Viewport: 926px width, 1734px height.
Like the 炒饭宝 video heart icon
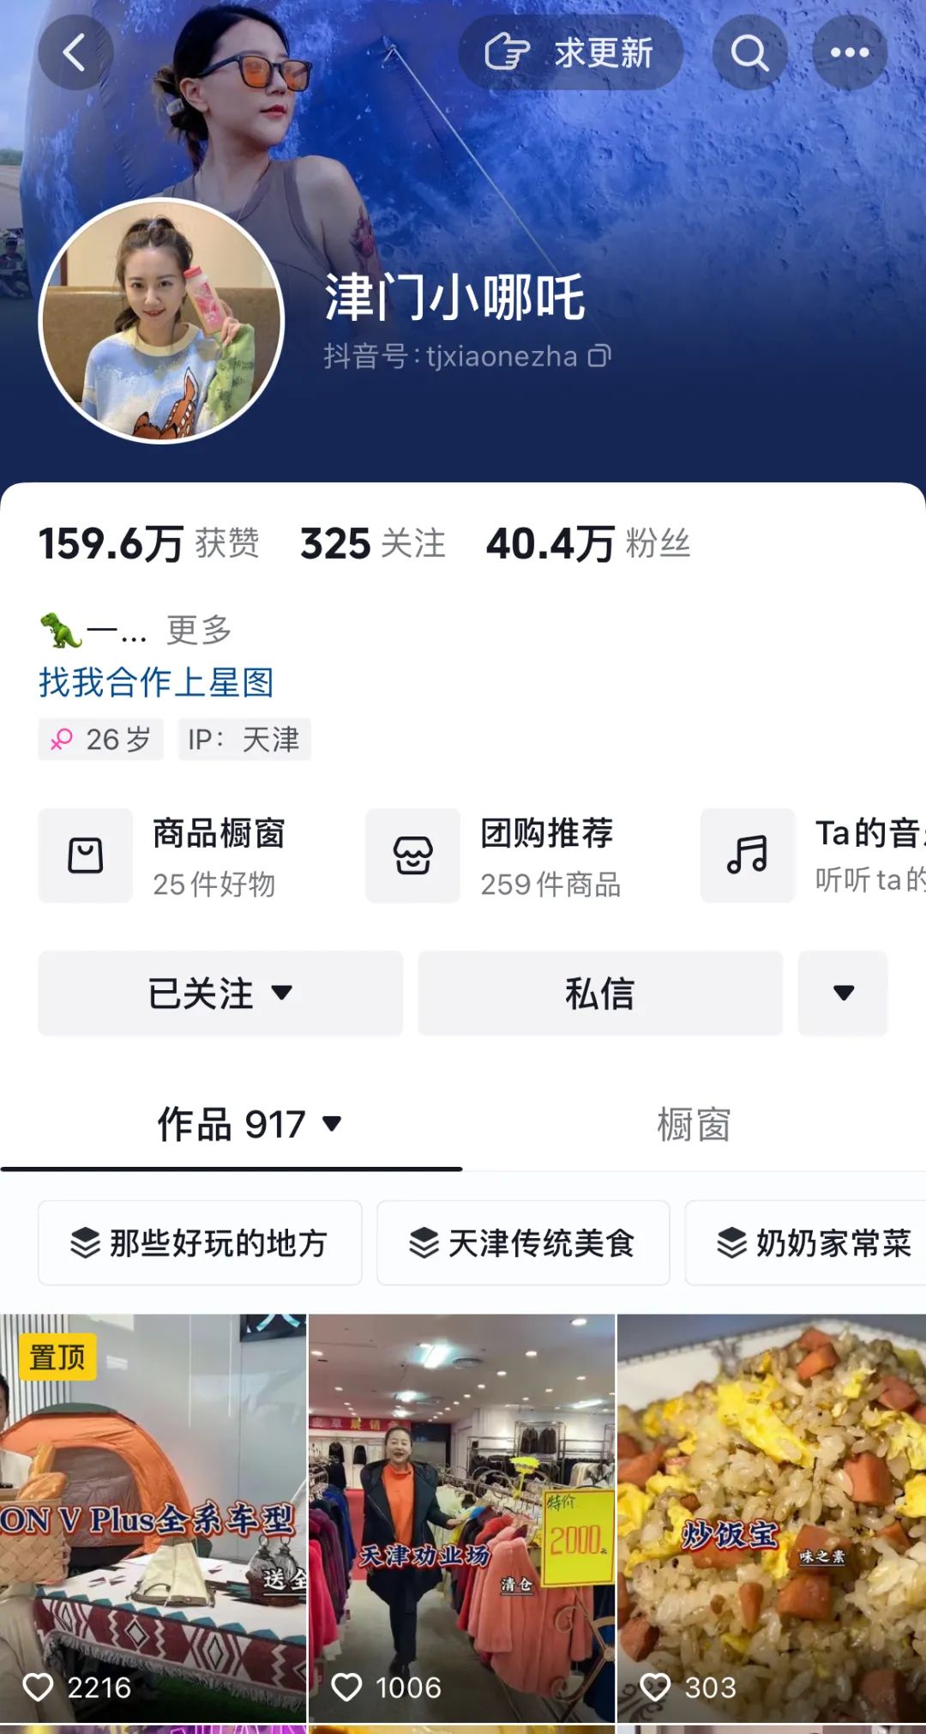(x=655, y=1687)
